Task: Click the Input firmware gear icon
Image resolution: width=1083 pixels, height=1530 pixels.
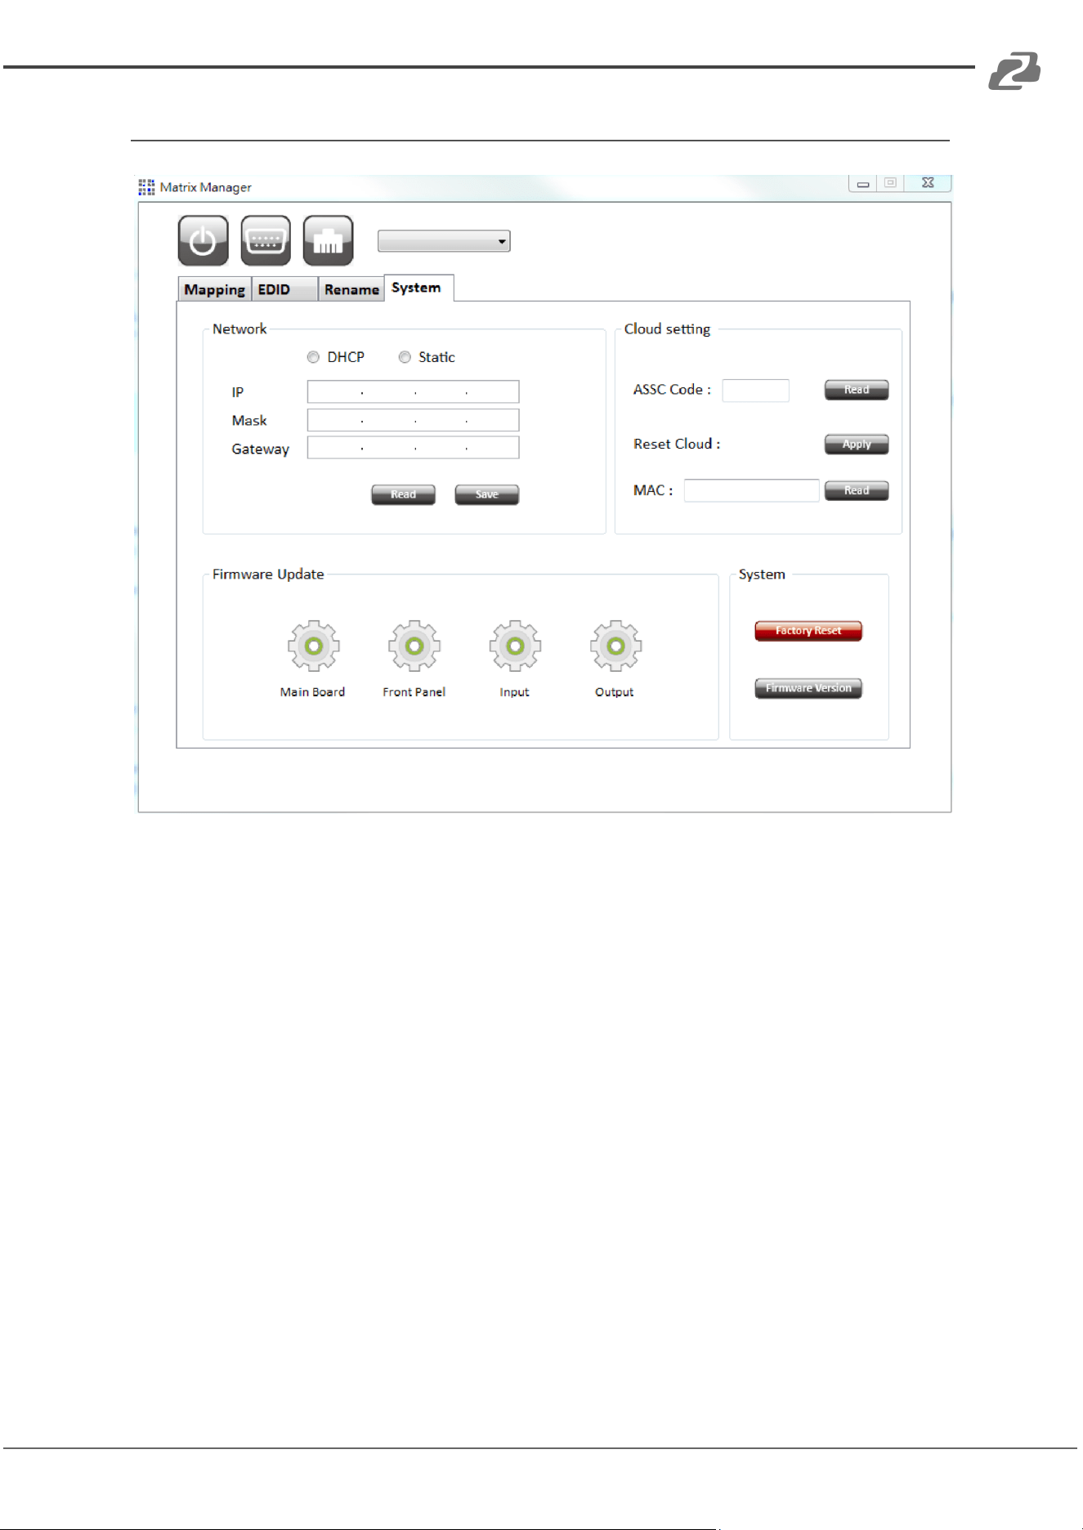Action: coord(515,646)
